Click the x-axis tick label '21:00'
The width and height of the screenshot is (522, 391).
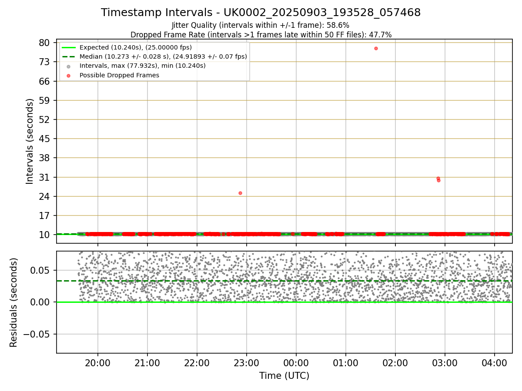click(x=147, y=363)
